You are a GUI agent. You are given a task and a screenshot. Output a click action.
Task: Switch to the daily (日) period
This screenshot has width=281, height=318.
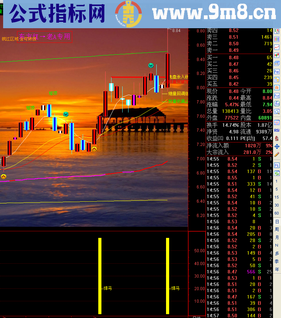pos(277,222)
